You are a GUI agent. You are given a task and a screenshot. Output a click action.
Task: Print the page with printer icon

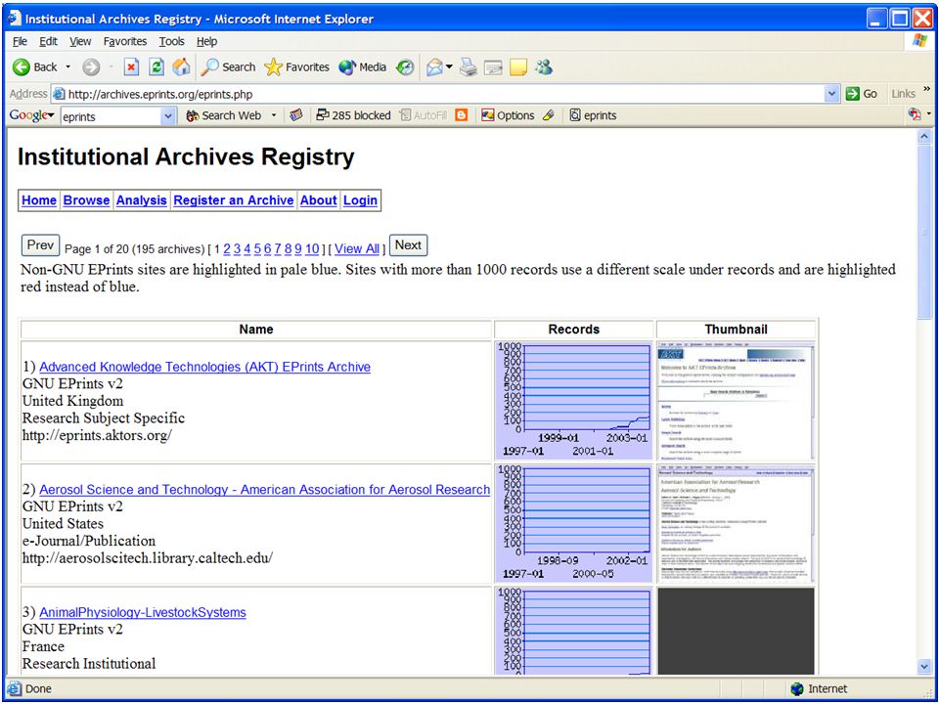pos(469,67)
